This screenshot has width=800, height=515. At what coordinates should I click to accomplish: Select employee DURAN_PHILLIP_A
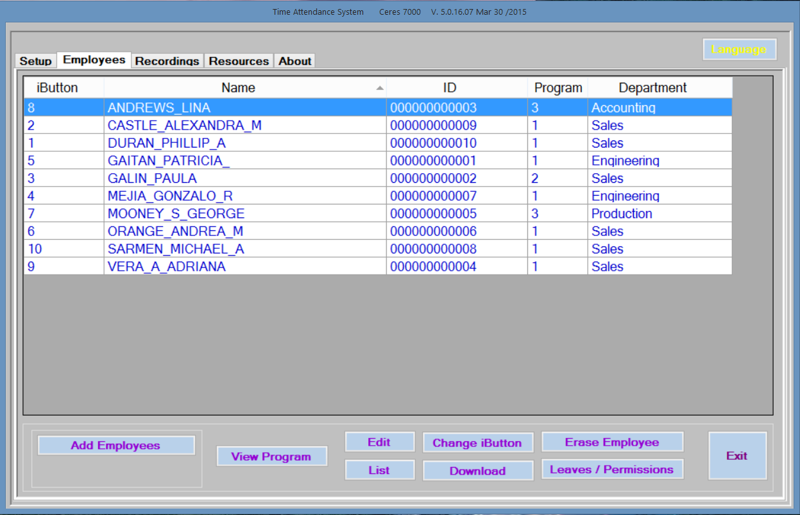pos(245,142)
